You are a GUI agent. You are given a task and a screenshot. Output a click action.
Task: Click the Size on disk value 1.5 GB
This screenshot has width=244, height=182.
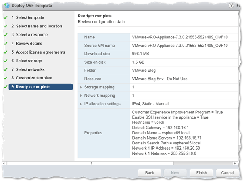click(138, 62)
